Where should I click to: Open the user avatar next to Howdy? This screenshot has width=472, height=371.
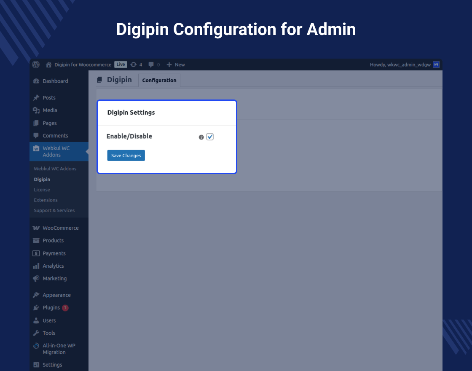(436, 65)
